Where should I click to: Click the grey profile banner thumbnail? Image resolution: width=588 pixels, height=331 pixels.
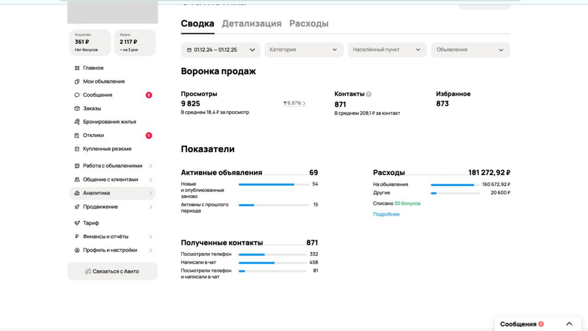click(x=113, y=12)
